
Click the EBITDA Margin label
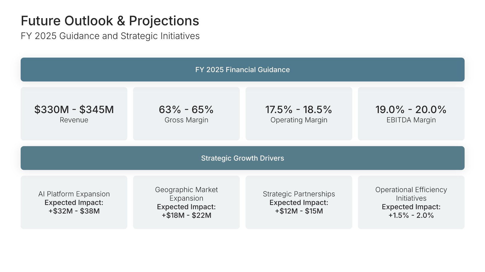click(x=411, y=120)
